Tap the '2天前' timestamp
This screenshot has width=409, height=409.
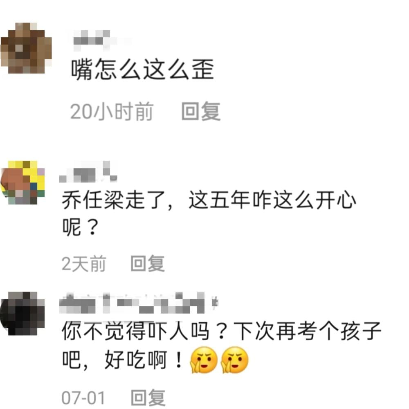(84, 264)
